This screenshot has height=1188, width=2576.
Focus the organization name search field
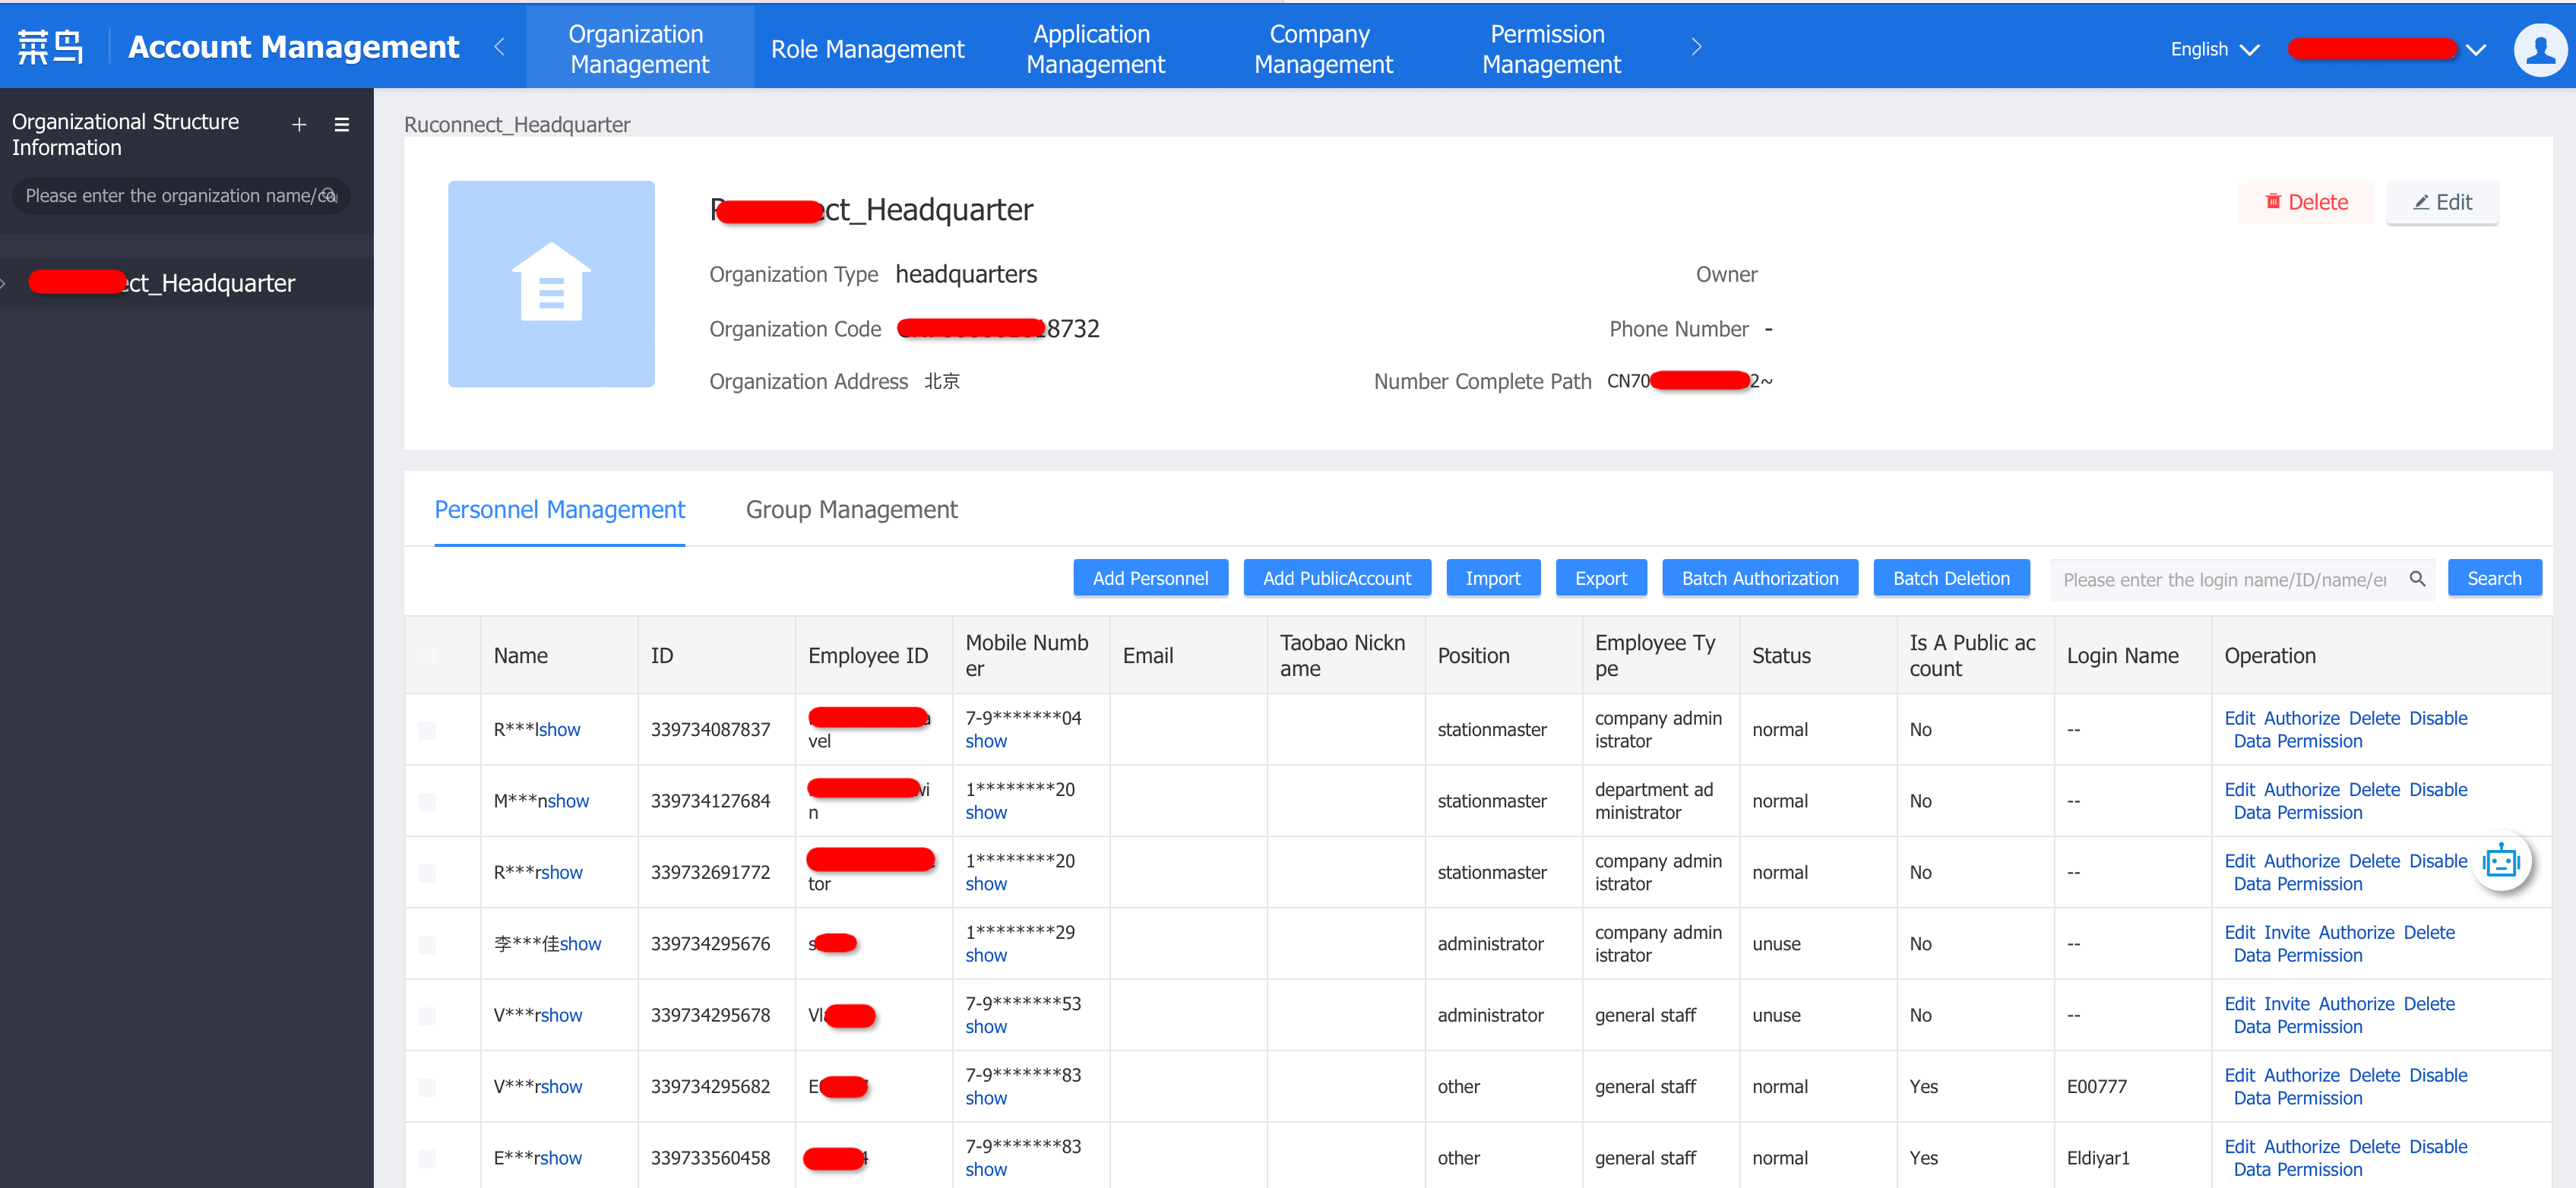[170, 196]
